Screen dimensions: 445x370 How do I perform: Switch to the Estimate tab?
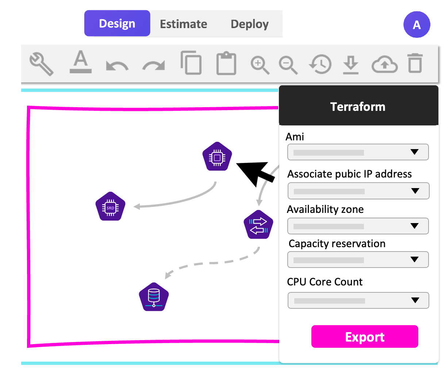[x=183, y=24]
